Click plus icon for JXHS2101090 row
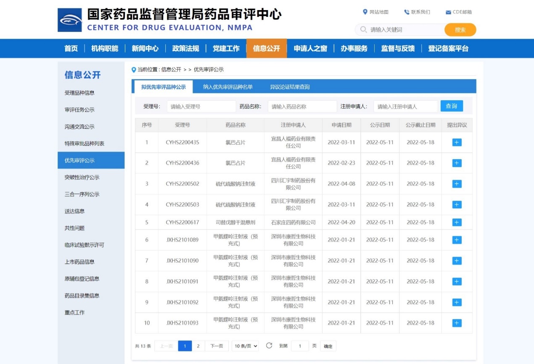534x364 pixels. [457, 260]
